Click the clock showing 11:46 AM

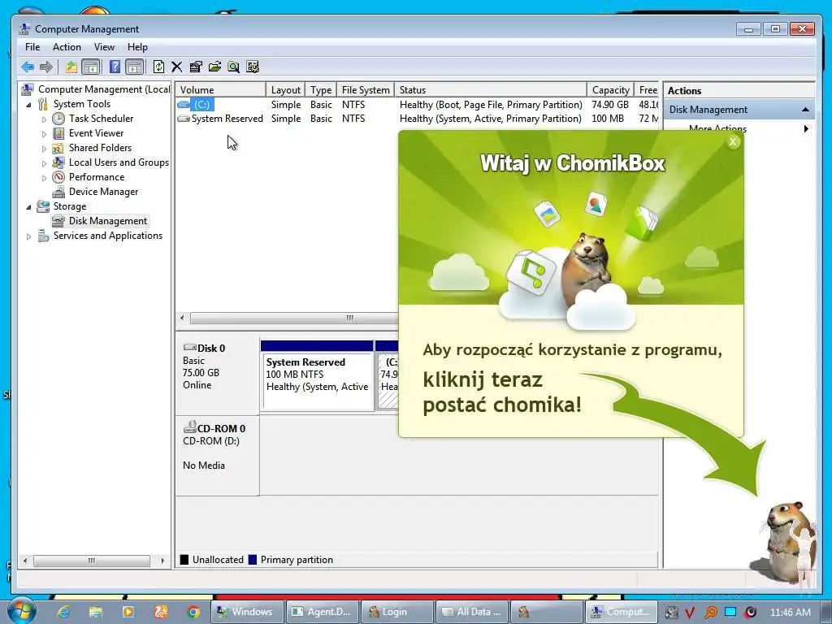pos(790,612)
